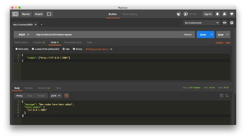Toggle the sidebar panel icon
Viewport: 246px width, 139px height.
(15, 14)
